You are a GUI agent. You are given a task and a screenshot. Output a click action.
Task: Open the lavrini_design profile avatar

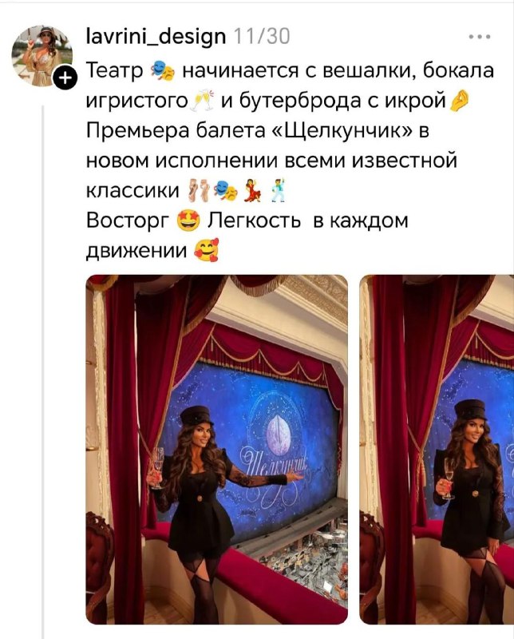point(42,56)
